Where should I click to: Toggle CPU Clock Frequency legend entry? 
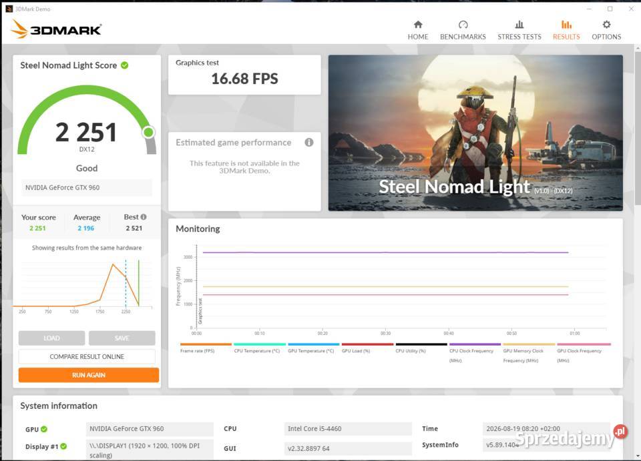tap(475, 353)
